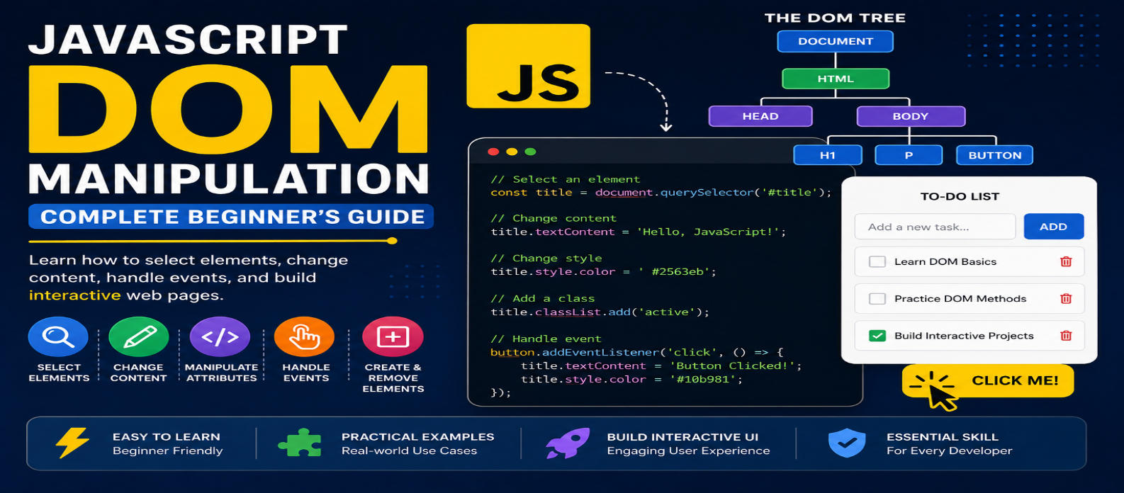Select the P node in the DOM tree

[x=909, y=155]
